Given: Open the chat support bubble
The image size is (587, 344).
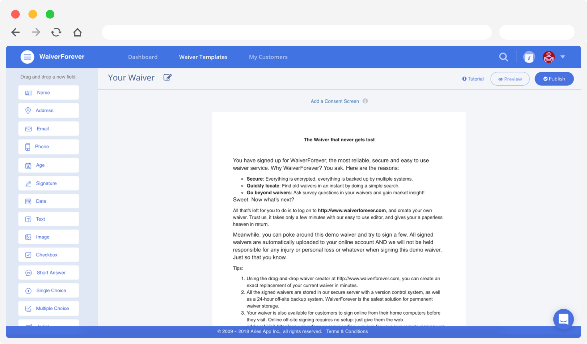Looking at the screenshot, I should pyautogui.click(x=563, y=319).
